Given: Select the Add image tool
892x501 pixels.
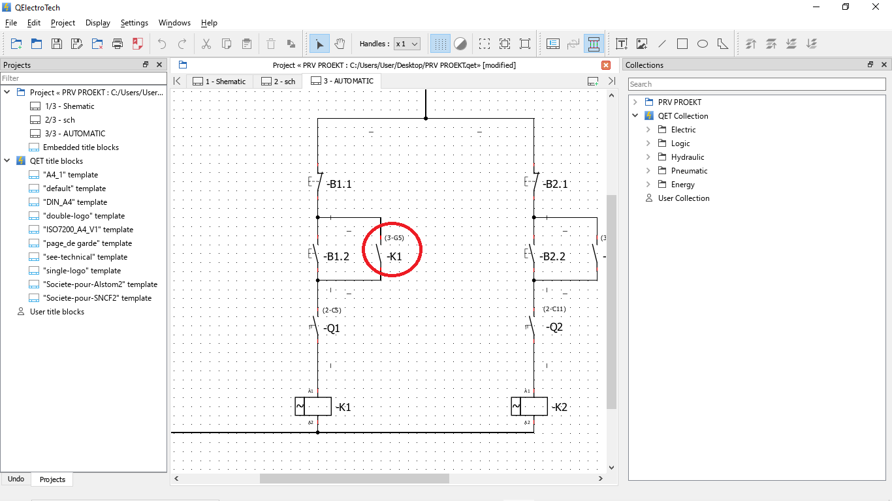Looking at the screenshot, I should coord(642,44).
